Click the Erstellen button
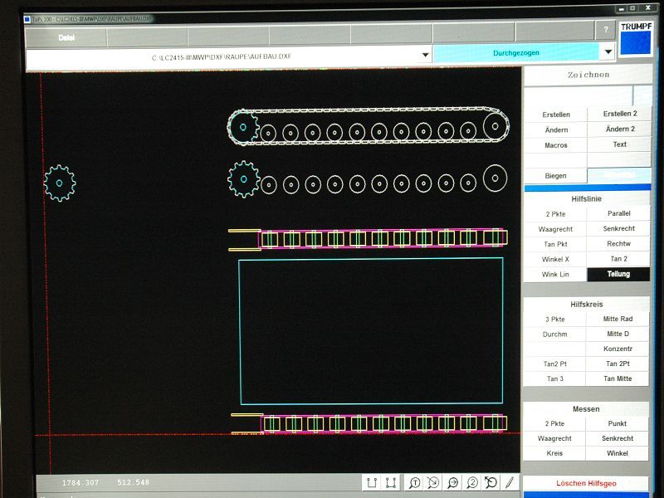664x498 pixels. pos(555,115)
